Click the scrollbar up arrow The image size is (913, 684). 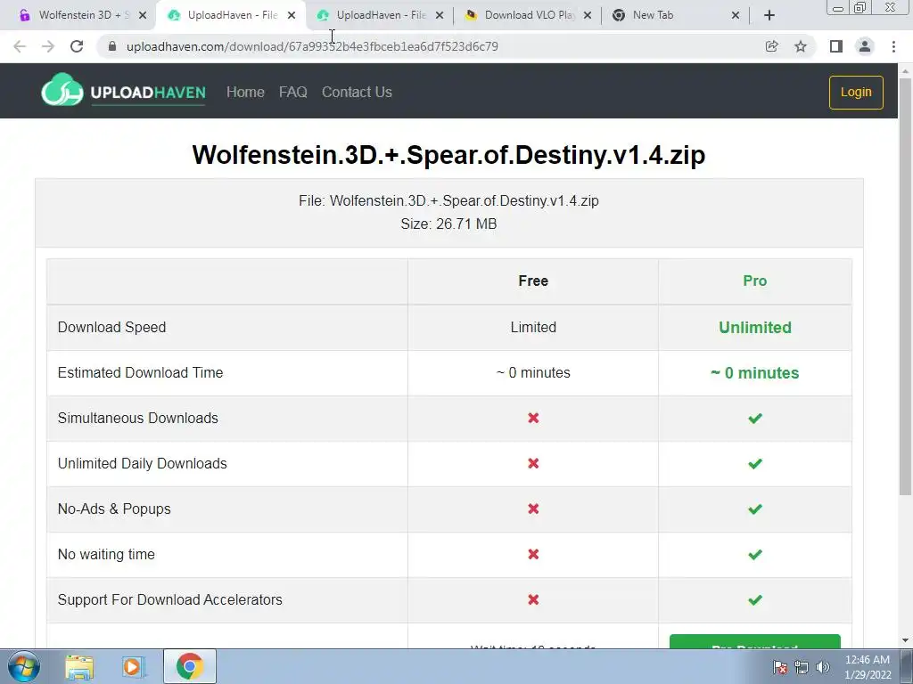[905, 71]
